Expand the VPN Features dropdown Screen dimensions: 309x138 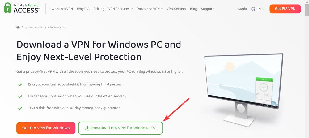click(121, 9)
